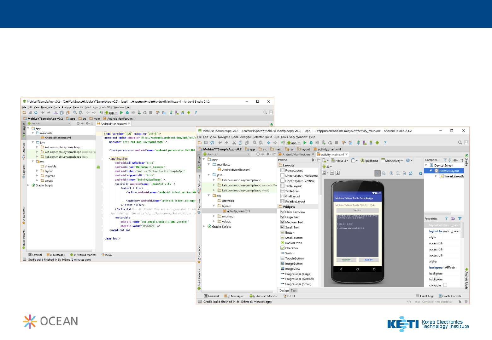Open the Build menu in front window
Viewport: 492px width, 340px height.
(x=268, y=137)
